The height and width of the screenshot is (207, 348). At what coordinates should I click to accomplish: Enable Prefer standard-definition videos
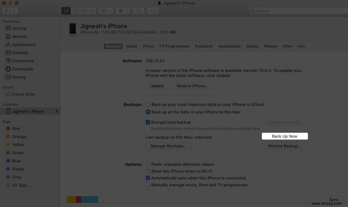(148, 164)
